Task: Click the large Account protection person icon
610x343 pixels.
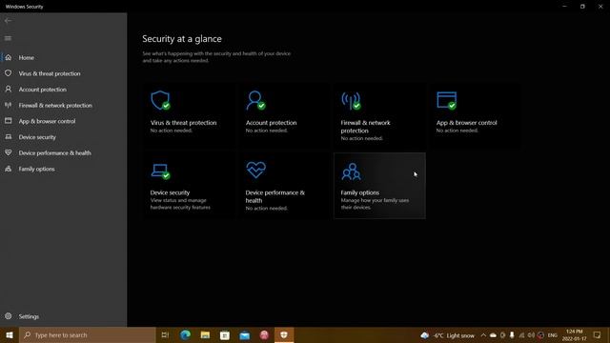Action: pyautogui.click(x=255, y=100)
